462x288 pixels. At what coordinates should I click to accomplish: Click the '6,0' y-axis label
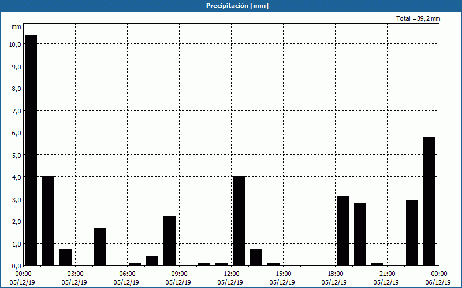[17, 133]
